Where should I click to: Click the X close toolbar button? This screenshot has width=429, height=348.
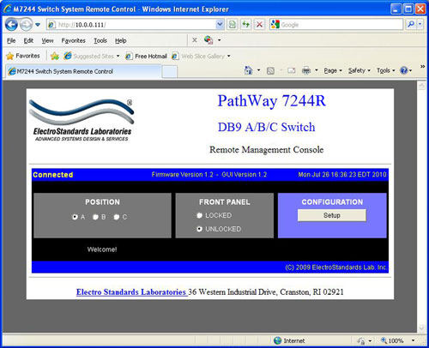pyautogui.click(x=195, y=40)
